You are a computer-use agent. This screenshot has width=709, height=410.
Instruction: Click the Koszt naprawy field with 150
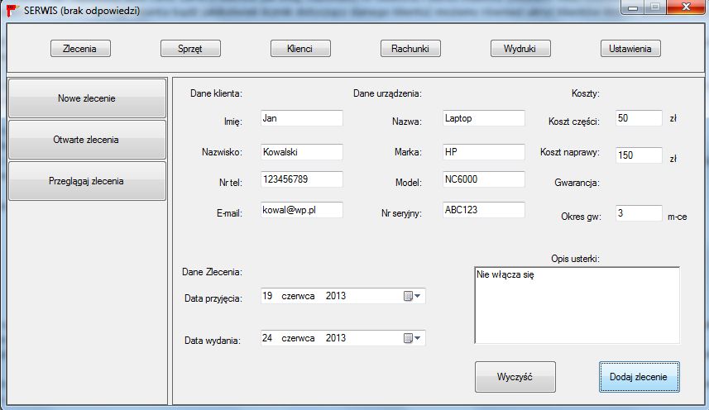pyautogui.click(x=639, y=155)
